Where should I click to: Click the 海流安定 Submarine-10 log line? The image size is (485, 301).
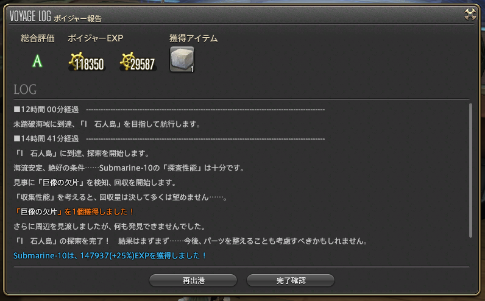[130, 168]
